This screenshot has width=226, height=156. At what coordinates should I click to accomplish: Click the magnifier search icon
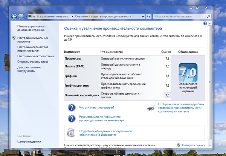[208, 17]
